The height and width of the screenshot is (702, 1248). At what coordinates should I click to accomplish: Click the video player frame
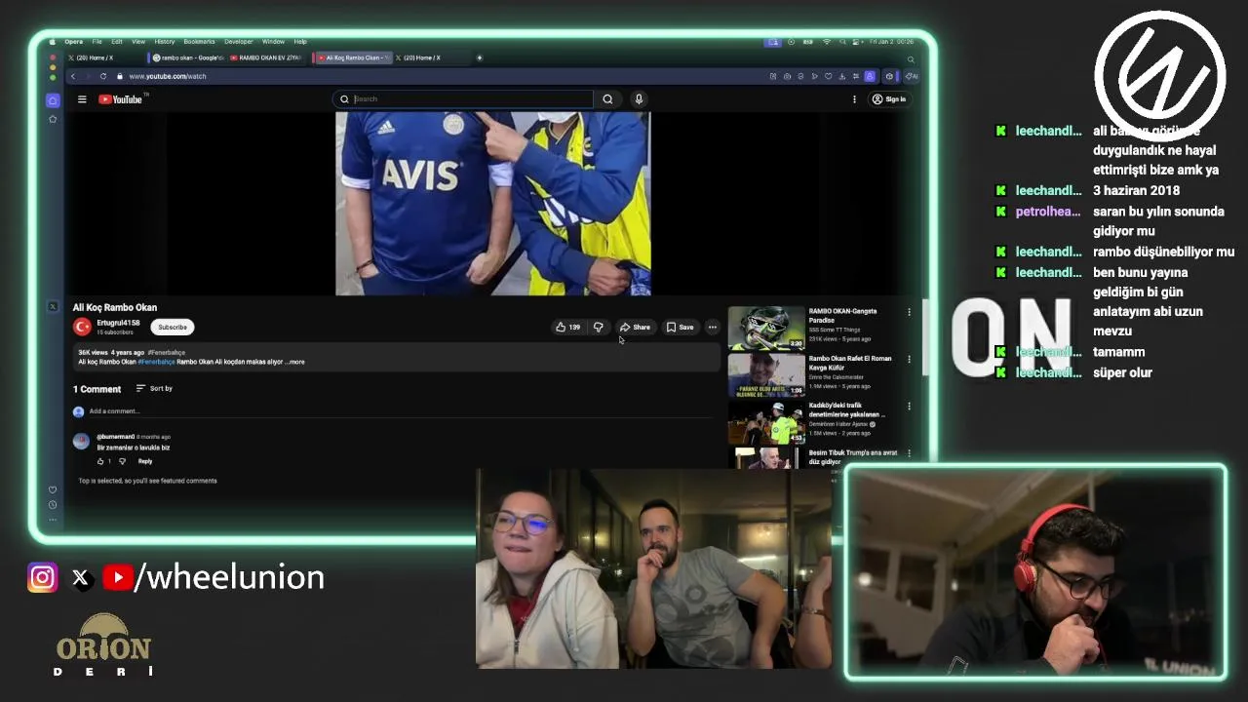(493, 204)
